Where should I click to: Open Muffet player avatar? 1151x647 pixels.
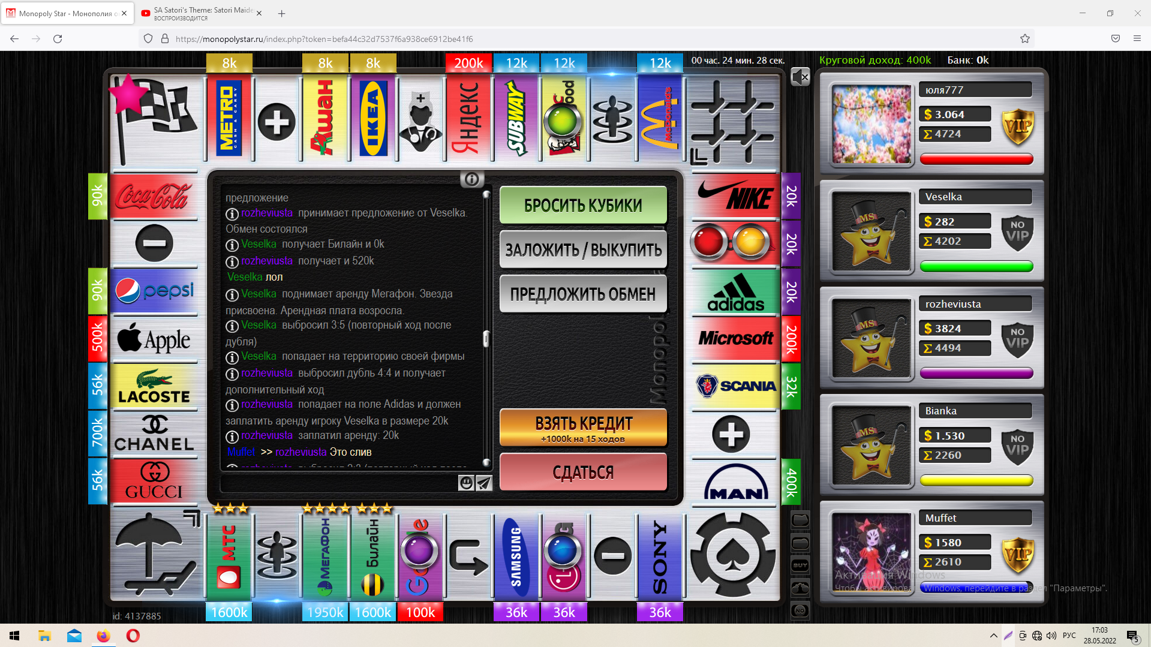[x=871, y=553]
